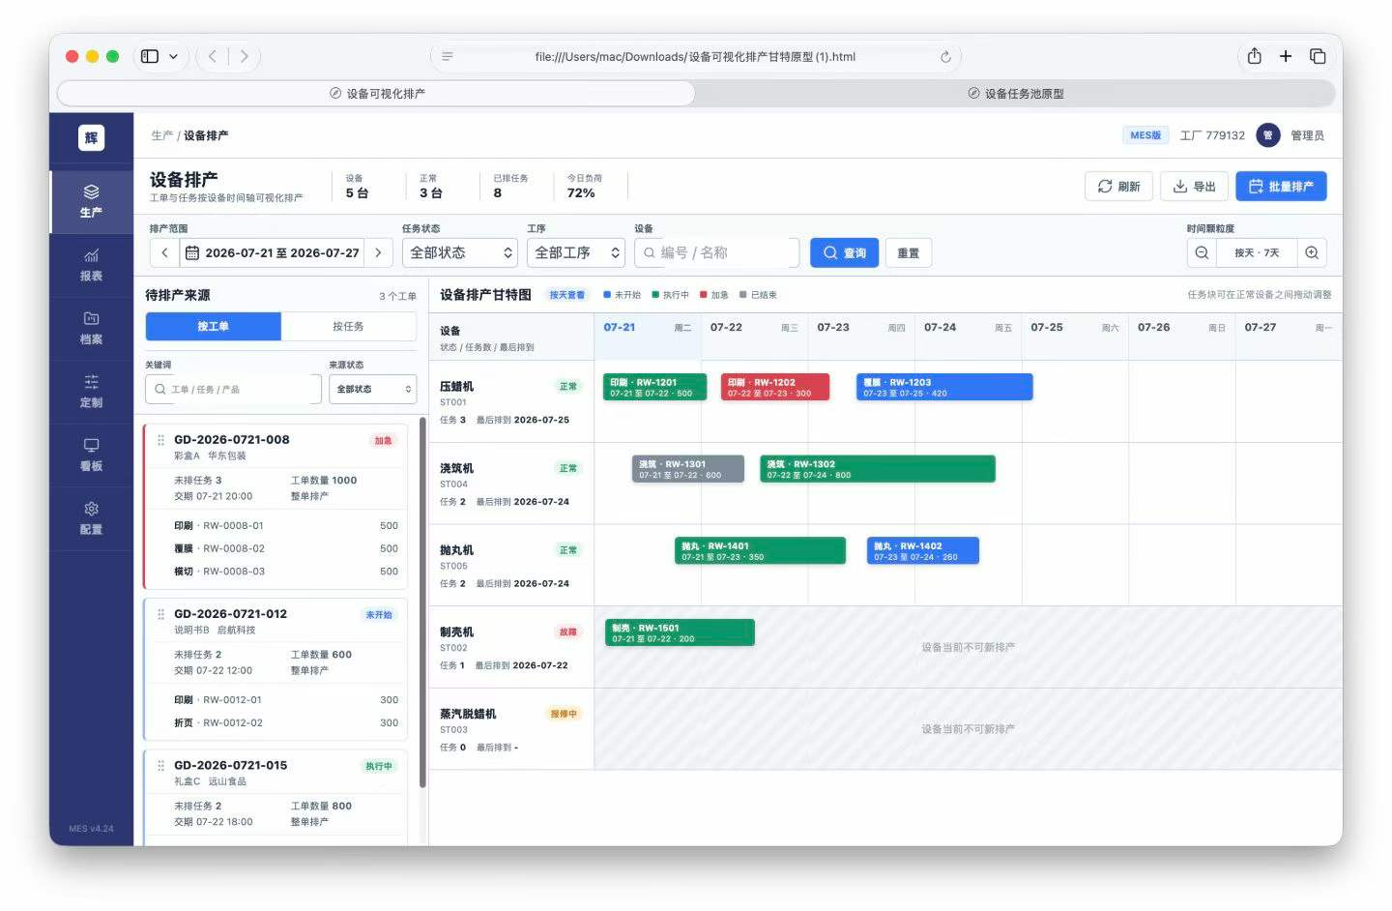Go to the 档案 archive section
The image size is (1392, 911).
tap(91, 329)
